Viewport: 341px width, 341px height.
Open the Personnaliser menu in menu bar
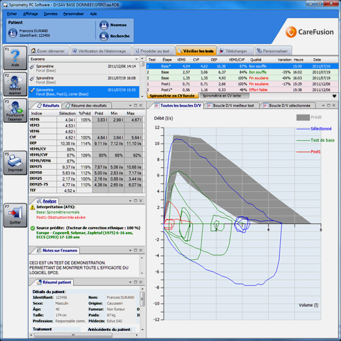pyautogui.click(x=74, y=14)
